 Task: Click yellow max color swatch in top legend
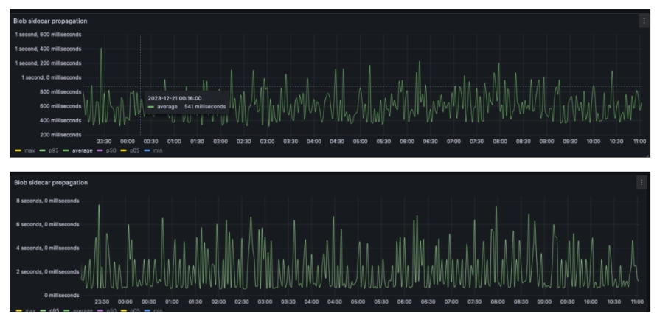tap(18, 150)
